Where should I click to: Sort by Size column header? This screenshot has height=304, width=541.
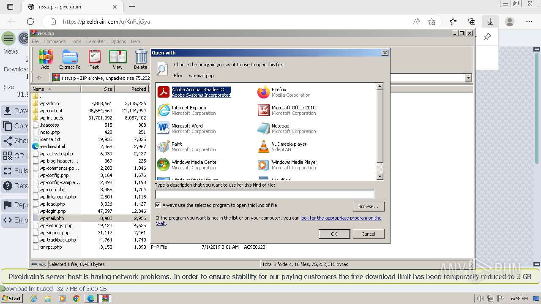click(x=98, y=89)
